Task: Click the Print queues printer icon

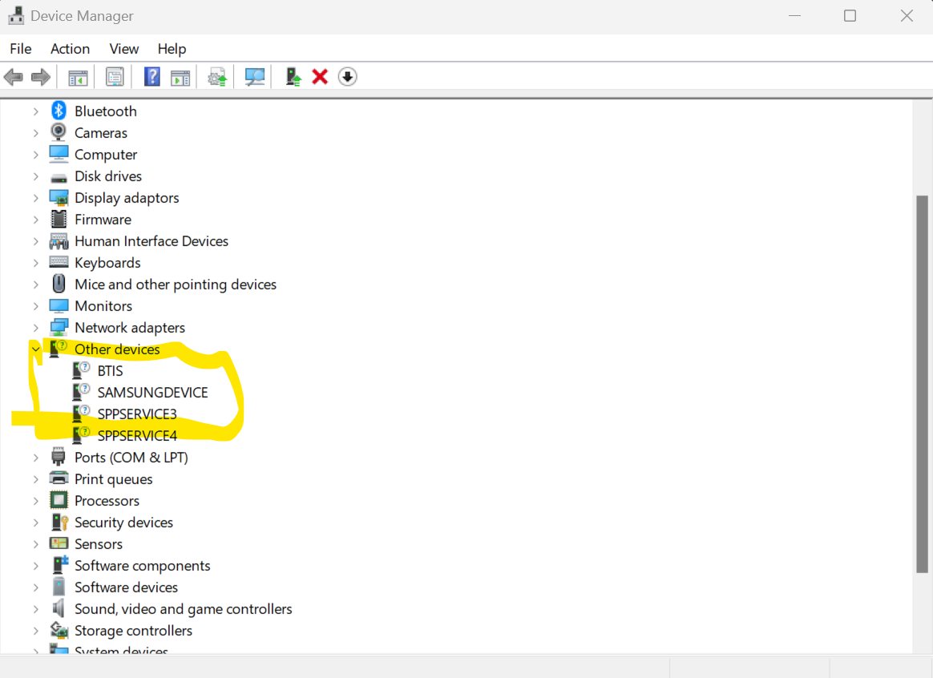Action: pos(59,478)
